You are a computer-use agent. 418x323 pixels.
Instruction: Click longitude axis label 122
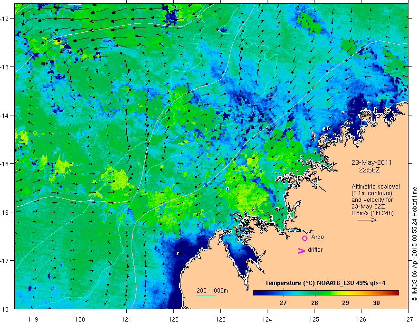173,319
